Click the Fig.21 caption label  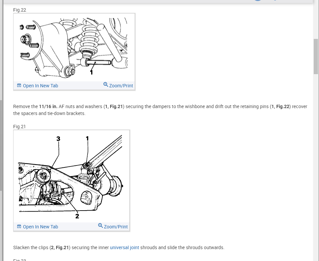(19, 127)
